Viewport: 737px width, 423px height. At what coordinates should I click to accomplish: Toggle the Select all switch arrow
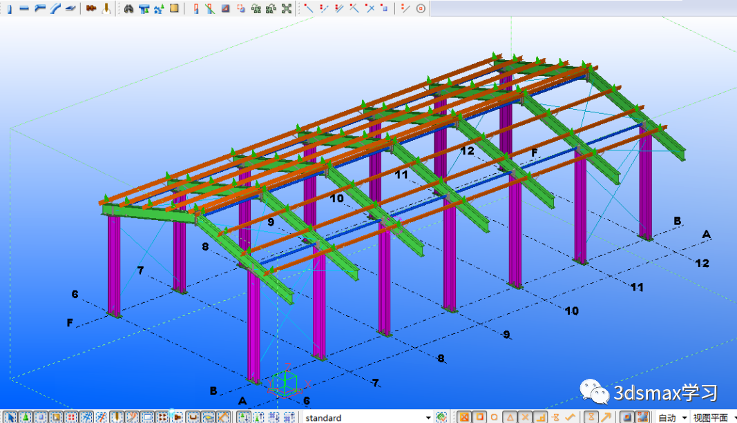(10, 417)
